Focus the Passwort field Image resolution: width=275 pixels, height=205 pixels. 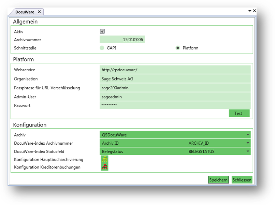coord(175,105)
